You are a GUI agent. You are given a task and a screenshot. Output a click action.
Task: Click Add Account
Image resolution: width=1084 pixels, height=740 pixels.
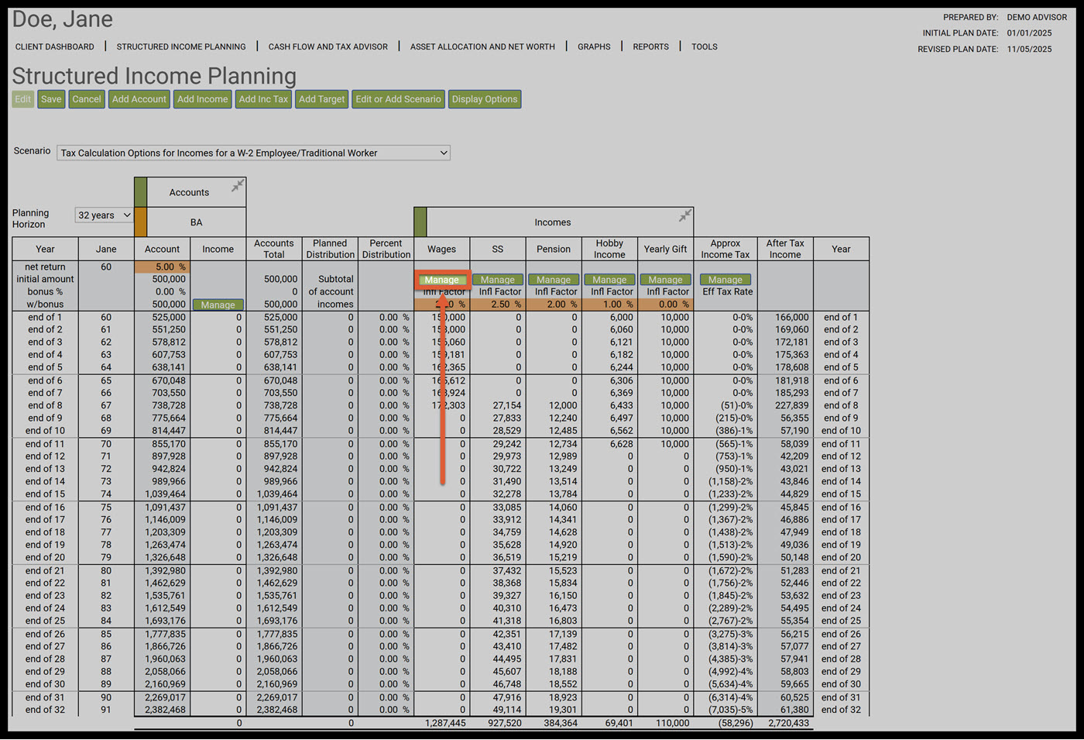pyautogui.click(x=139, y=99)
